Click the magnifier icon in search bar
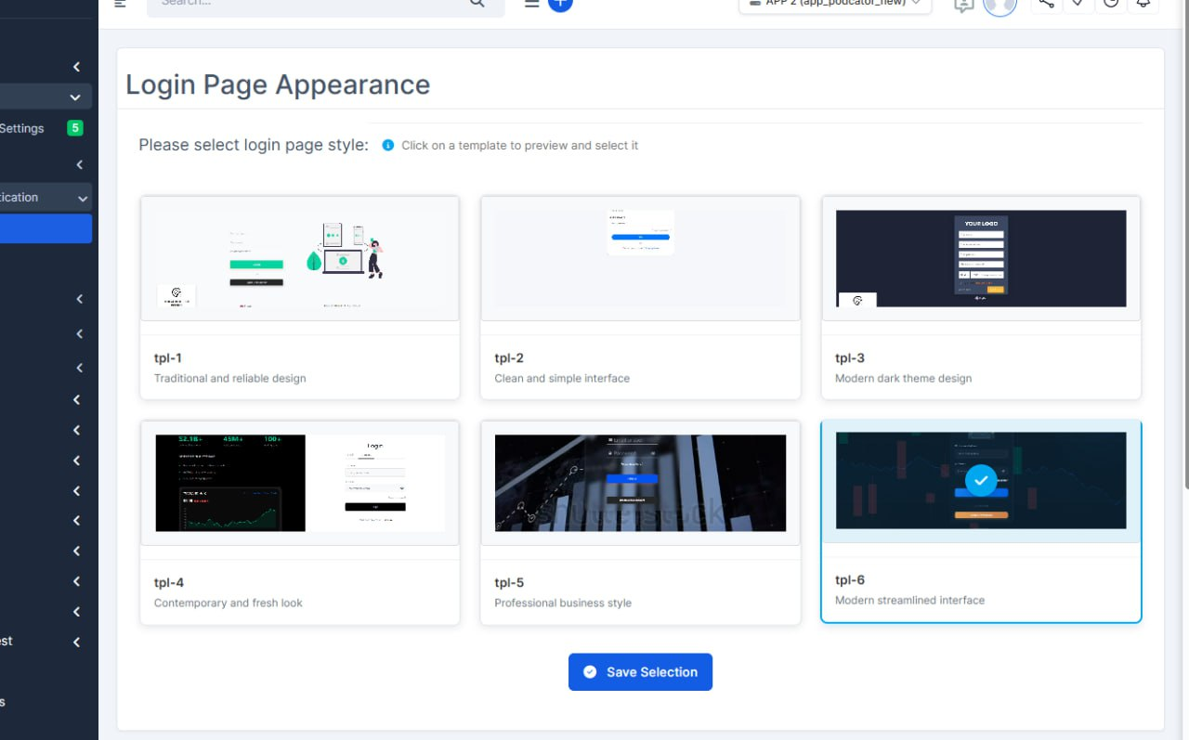 [477, 4]
